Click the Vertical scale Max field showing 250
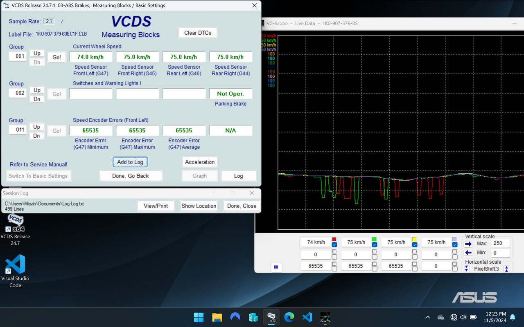The image size is (524, 327). [500, 243]
